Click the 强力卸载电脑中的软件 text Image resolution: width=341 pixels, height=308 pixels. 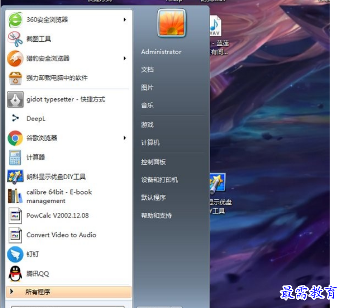click(x=57, y=78)
